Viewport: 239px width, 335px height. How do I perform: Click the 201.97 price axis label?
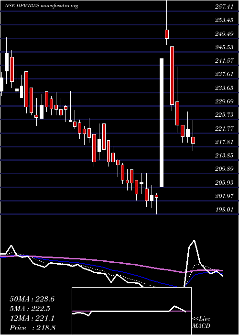tap(224, 196)
